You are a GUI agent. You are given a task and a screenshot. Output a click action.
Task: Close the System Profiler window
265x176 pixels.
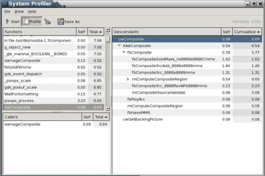click(x=260, y=4)
